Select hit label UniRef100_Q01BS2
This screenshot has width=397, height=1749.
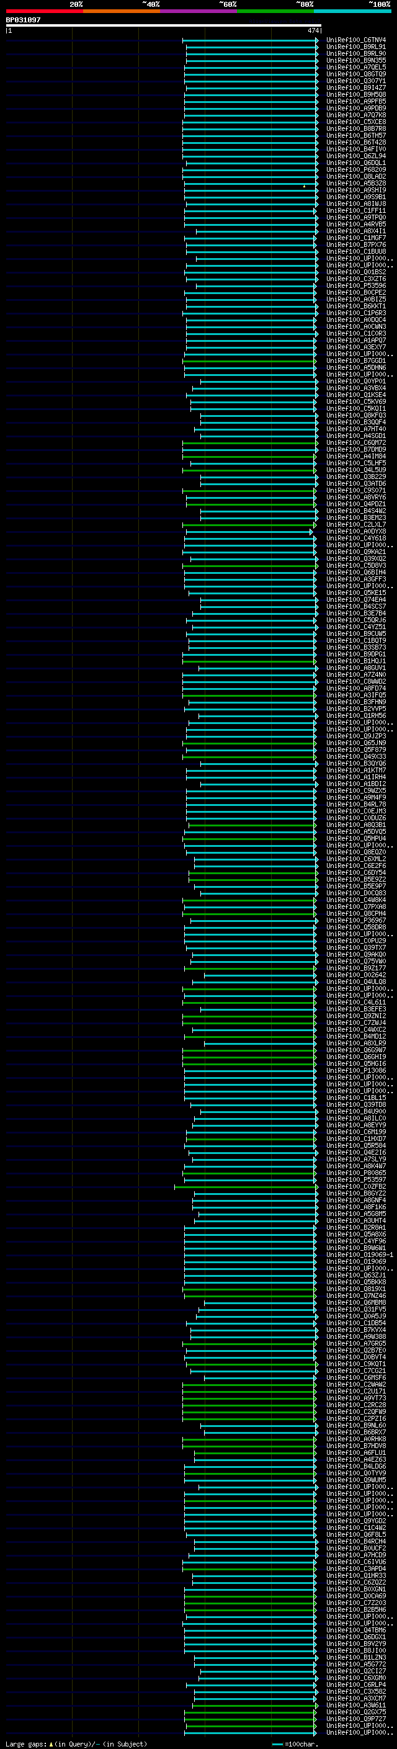(x=356, y=272)
